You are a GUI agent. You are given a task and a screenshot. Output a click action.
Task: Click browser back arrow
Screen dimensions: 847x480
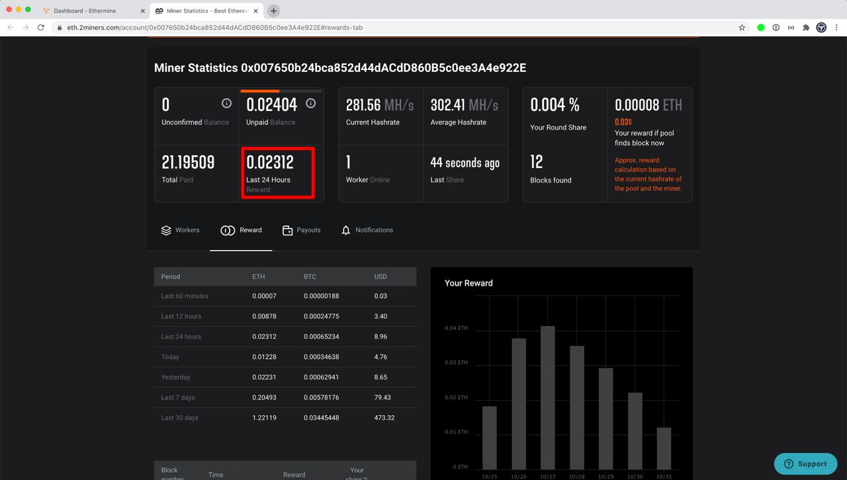[11, 28]
